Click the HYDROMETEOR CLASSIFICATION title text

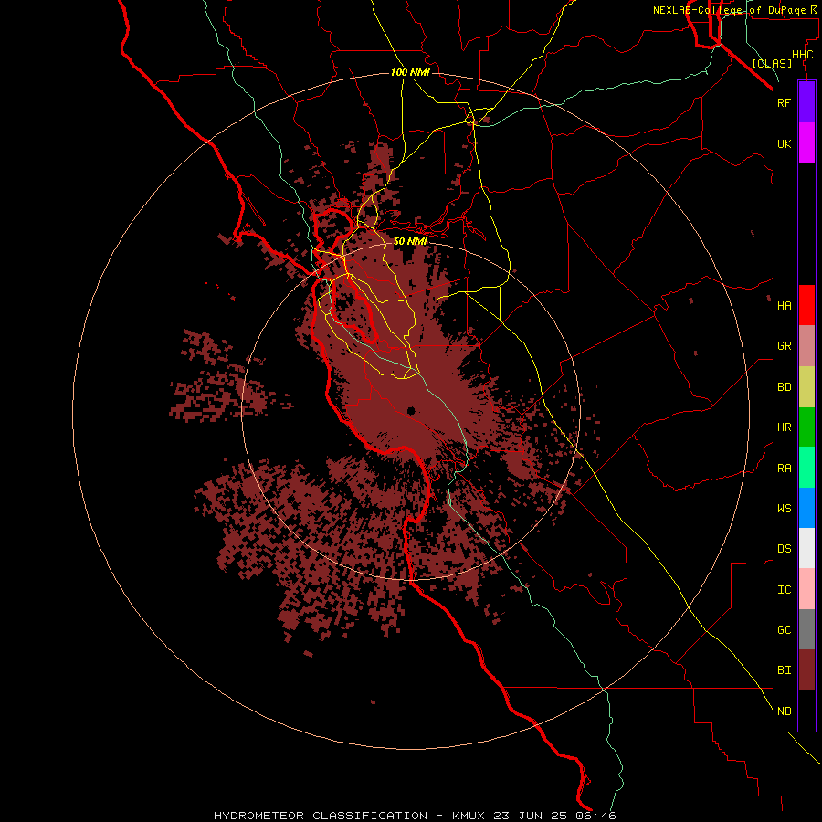(321, 816)
